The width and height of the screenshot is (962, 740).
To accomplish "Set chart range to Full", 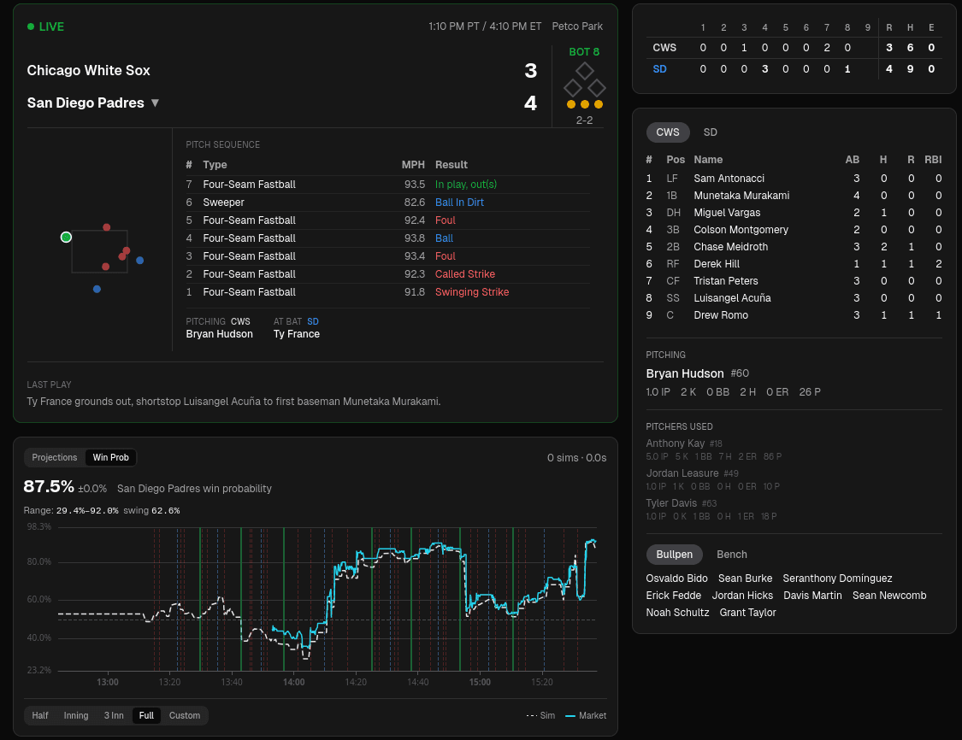I will [x=146, y=715].
